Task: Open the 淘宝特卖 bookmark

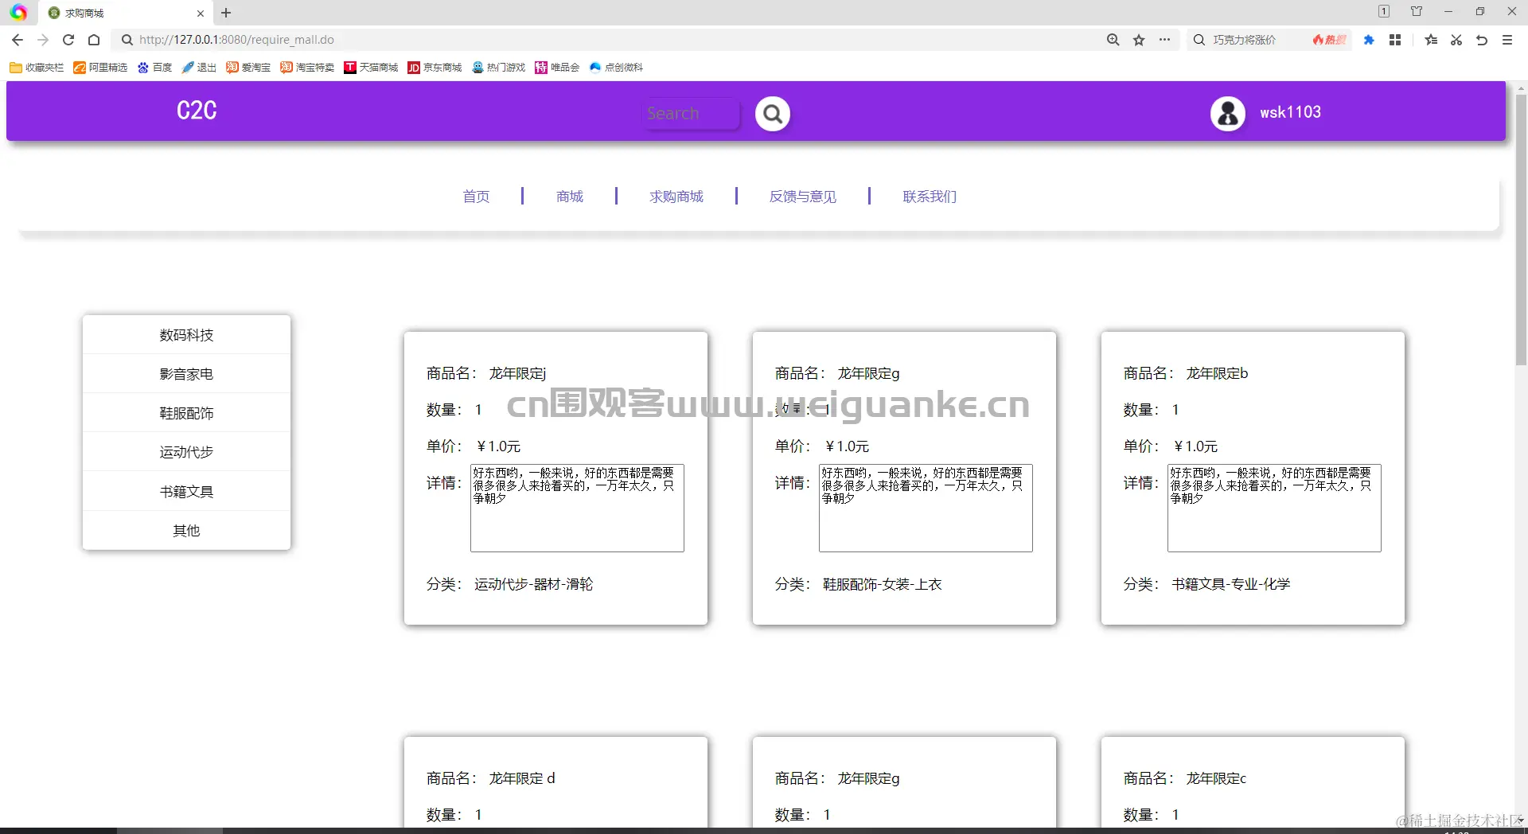Action: pyautogui.click(x=307, y=68)
